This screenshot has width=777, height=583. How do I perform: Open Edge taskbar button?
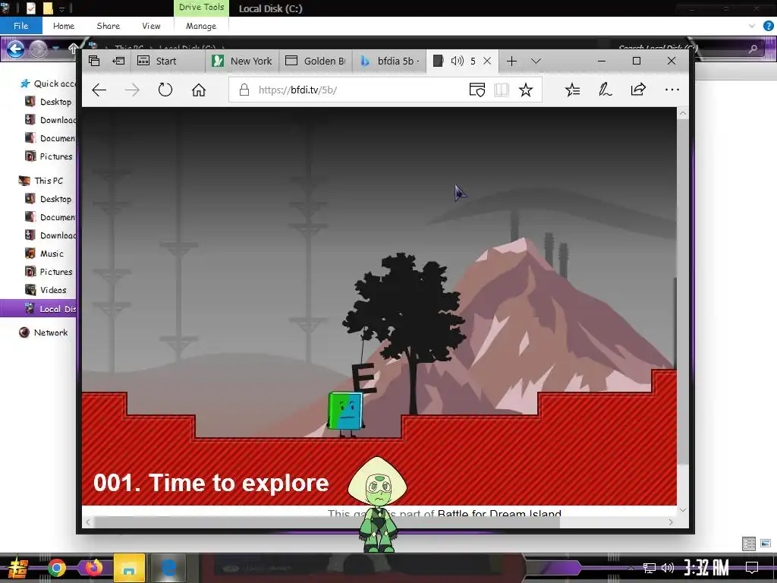point(168,568)
